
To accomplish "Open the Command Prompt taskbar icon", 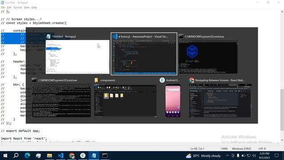I will [x=105, y=156].
